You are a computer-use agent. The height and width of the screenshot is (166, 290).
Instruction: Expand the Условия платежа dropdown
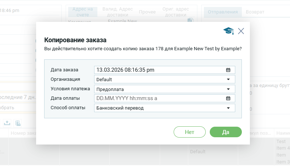point(228,89)
